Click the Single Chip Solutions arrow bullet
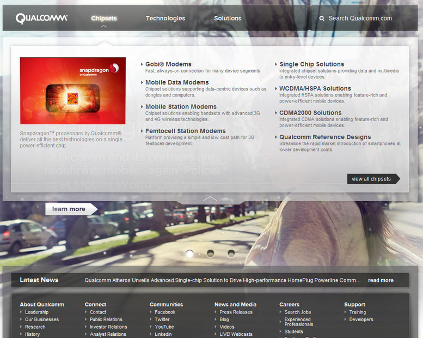423x338 pixels. (x=276, y=64)
